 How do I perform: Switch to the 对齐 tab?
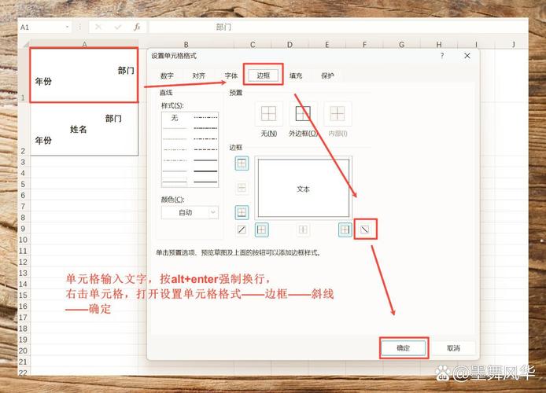(x=199, y=75)
